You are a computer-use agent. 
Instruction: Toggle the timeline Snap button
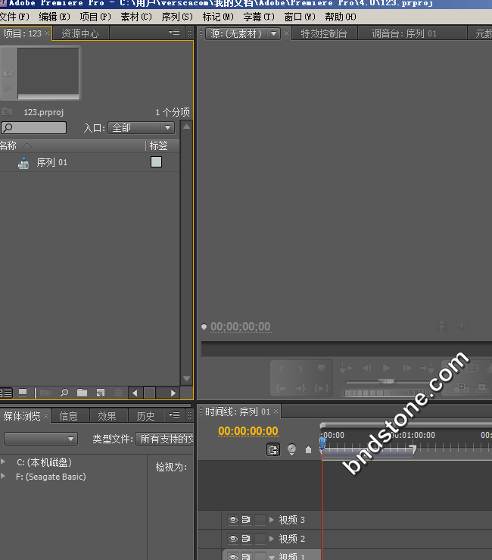(x=273, y=449)
